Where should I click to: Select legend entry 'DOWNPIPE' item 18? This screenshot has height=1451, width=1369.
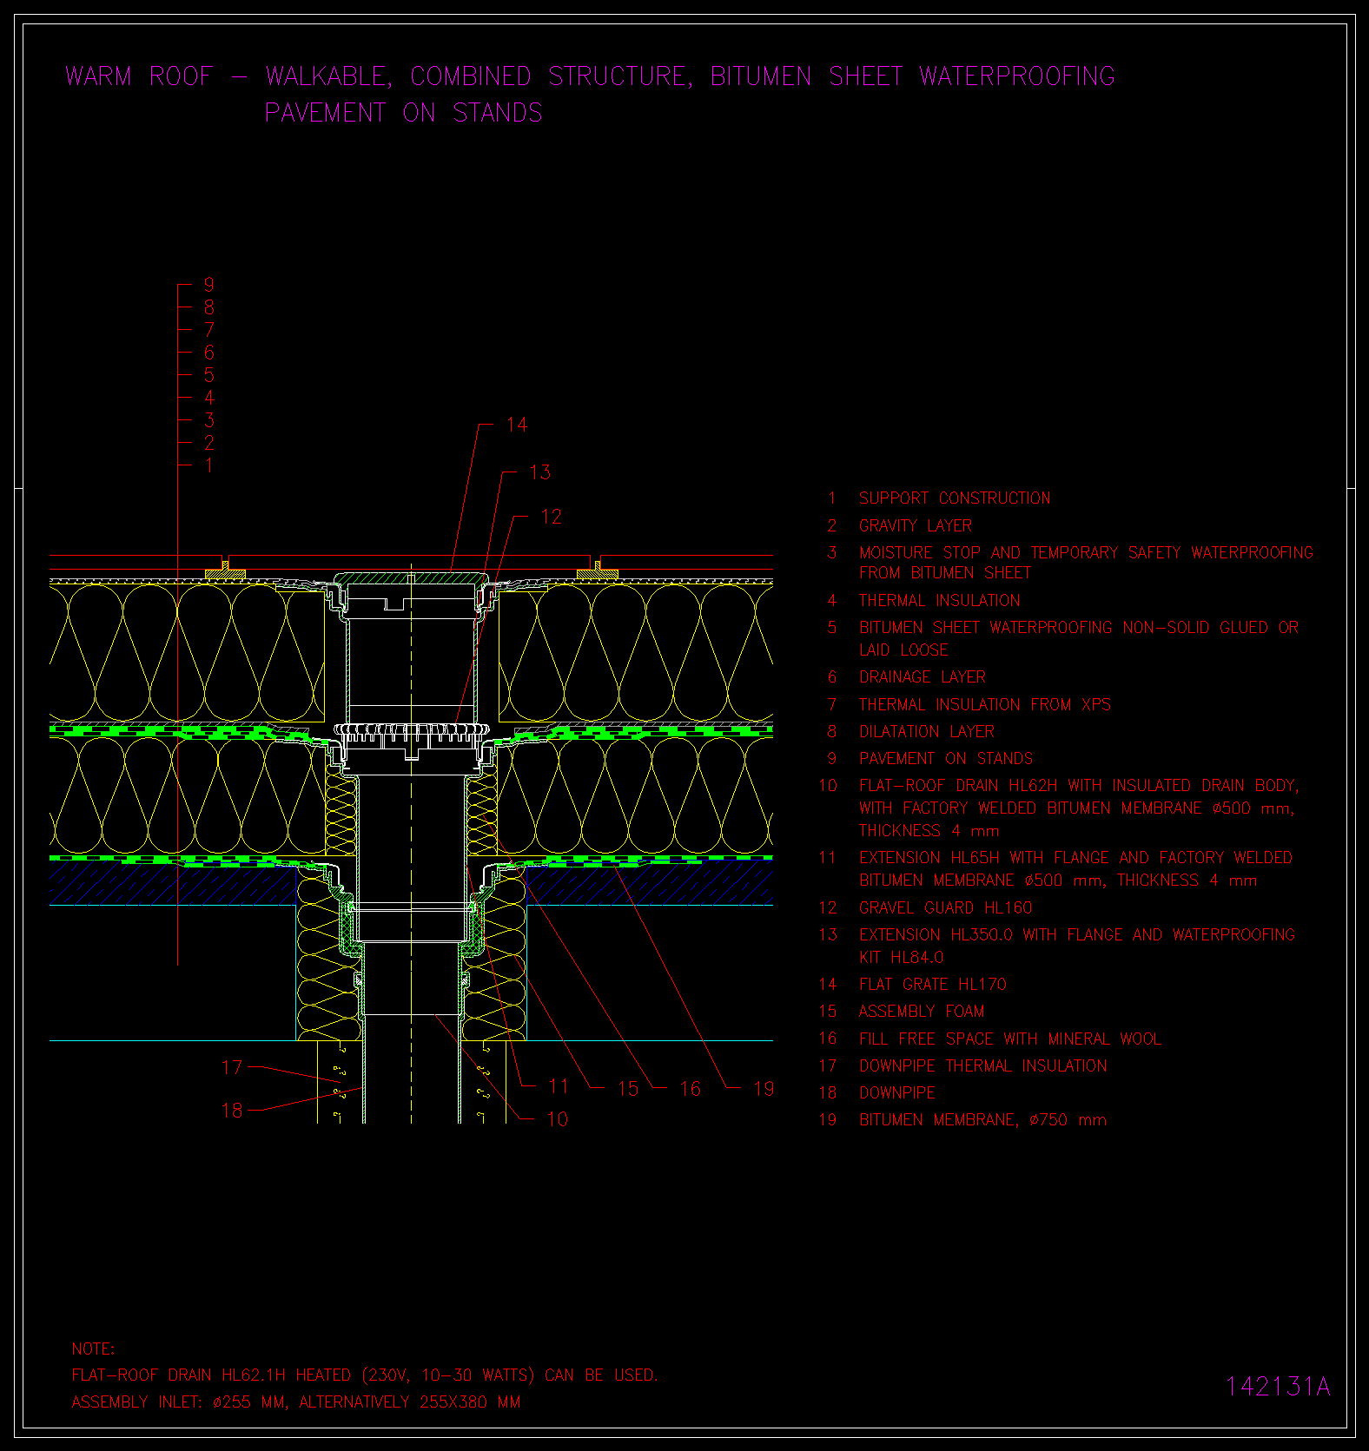[897, 1093]
